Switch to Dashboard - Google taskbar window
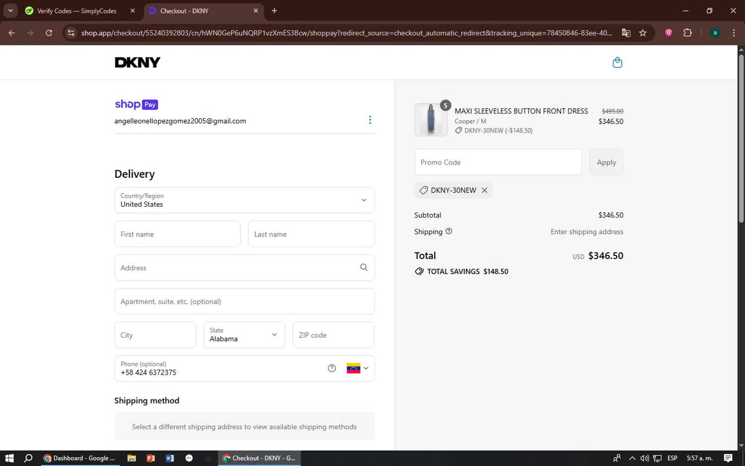This screenshot has height=466, width=745. pyautogui.click(x=80, y=458)
